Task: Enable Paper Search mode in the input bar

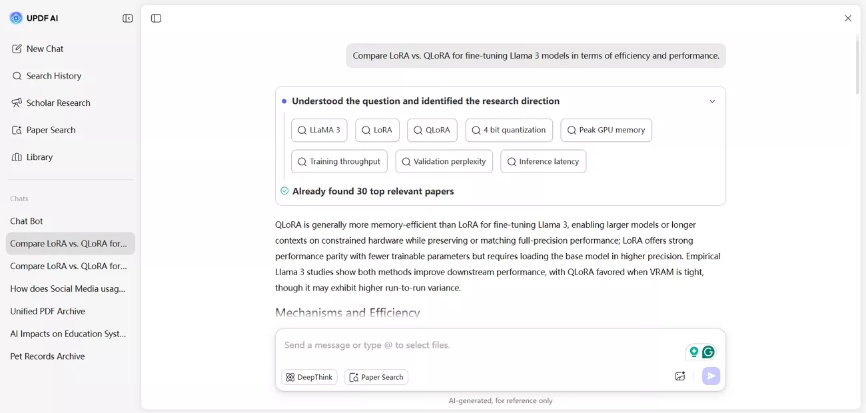Action: click(x=376, y=376)
